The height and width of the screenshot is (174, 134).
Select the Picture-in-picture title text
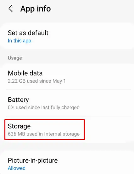pyautogui.click(x=33, y=161)
